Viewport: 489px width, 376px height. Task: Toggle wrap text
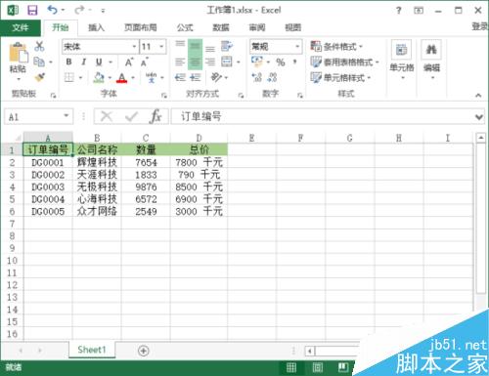227,46
